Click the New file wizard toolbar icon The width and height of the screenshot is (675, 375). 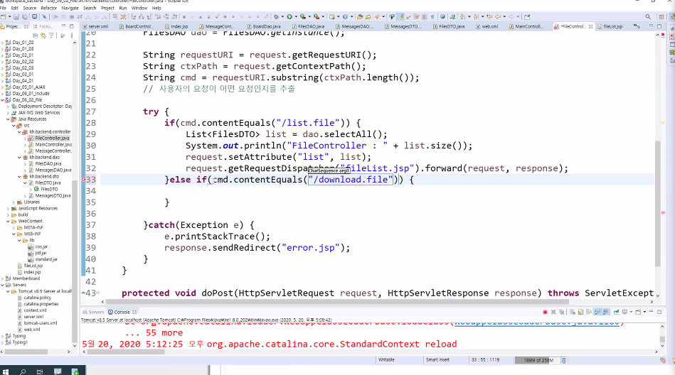pos(3,17)
